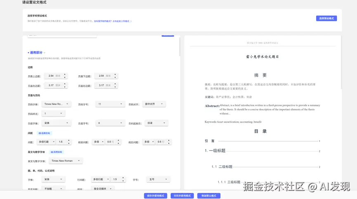
Task: Collapse the 通用部分 section chevron
Action: pos(45,53)
